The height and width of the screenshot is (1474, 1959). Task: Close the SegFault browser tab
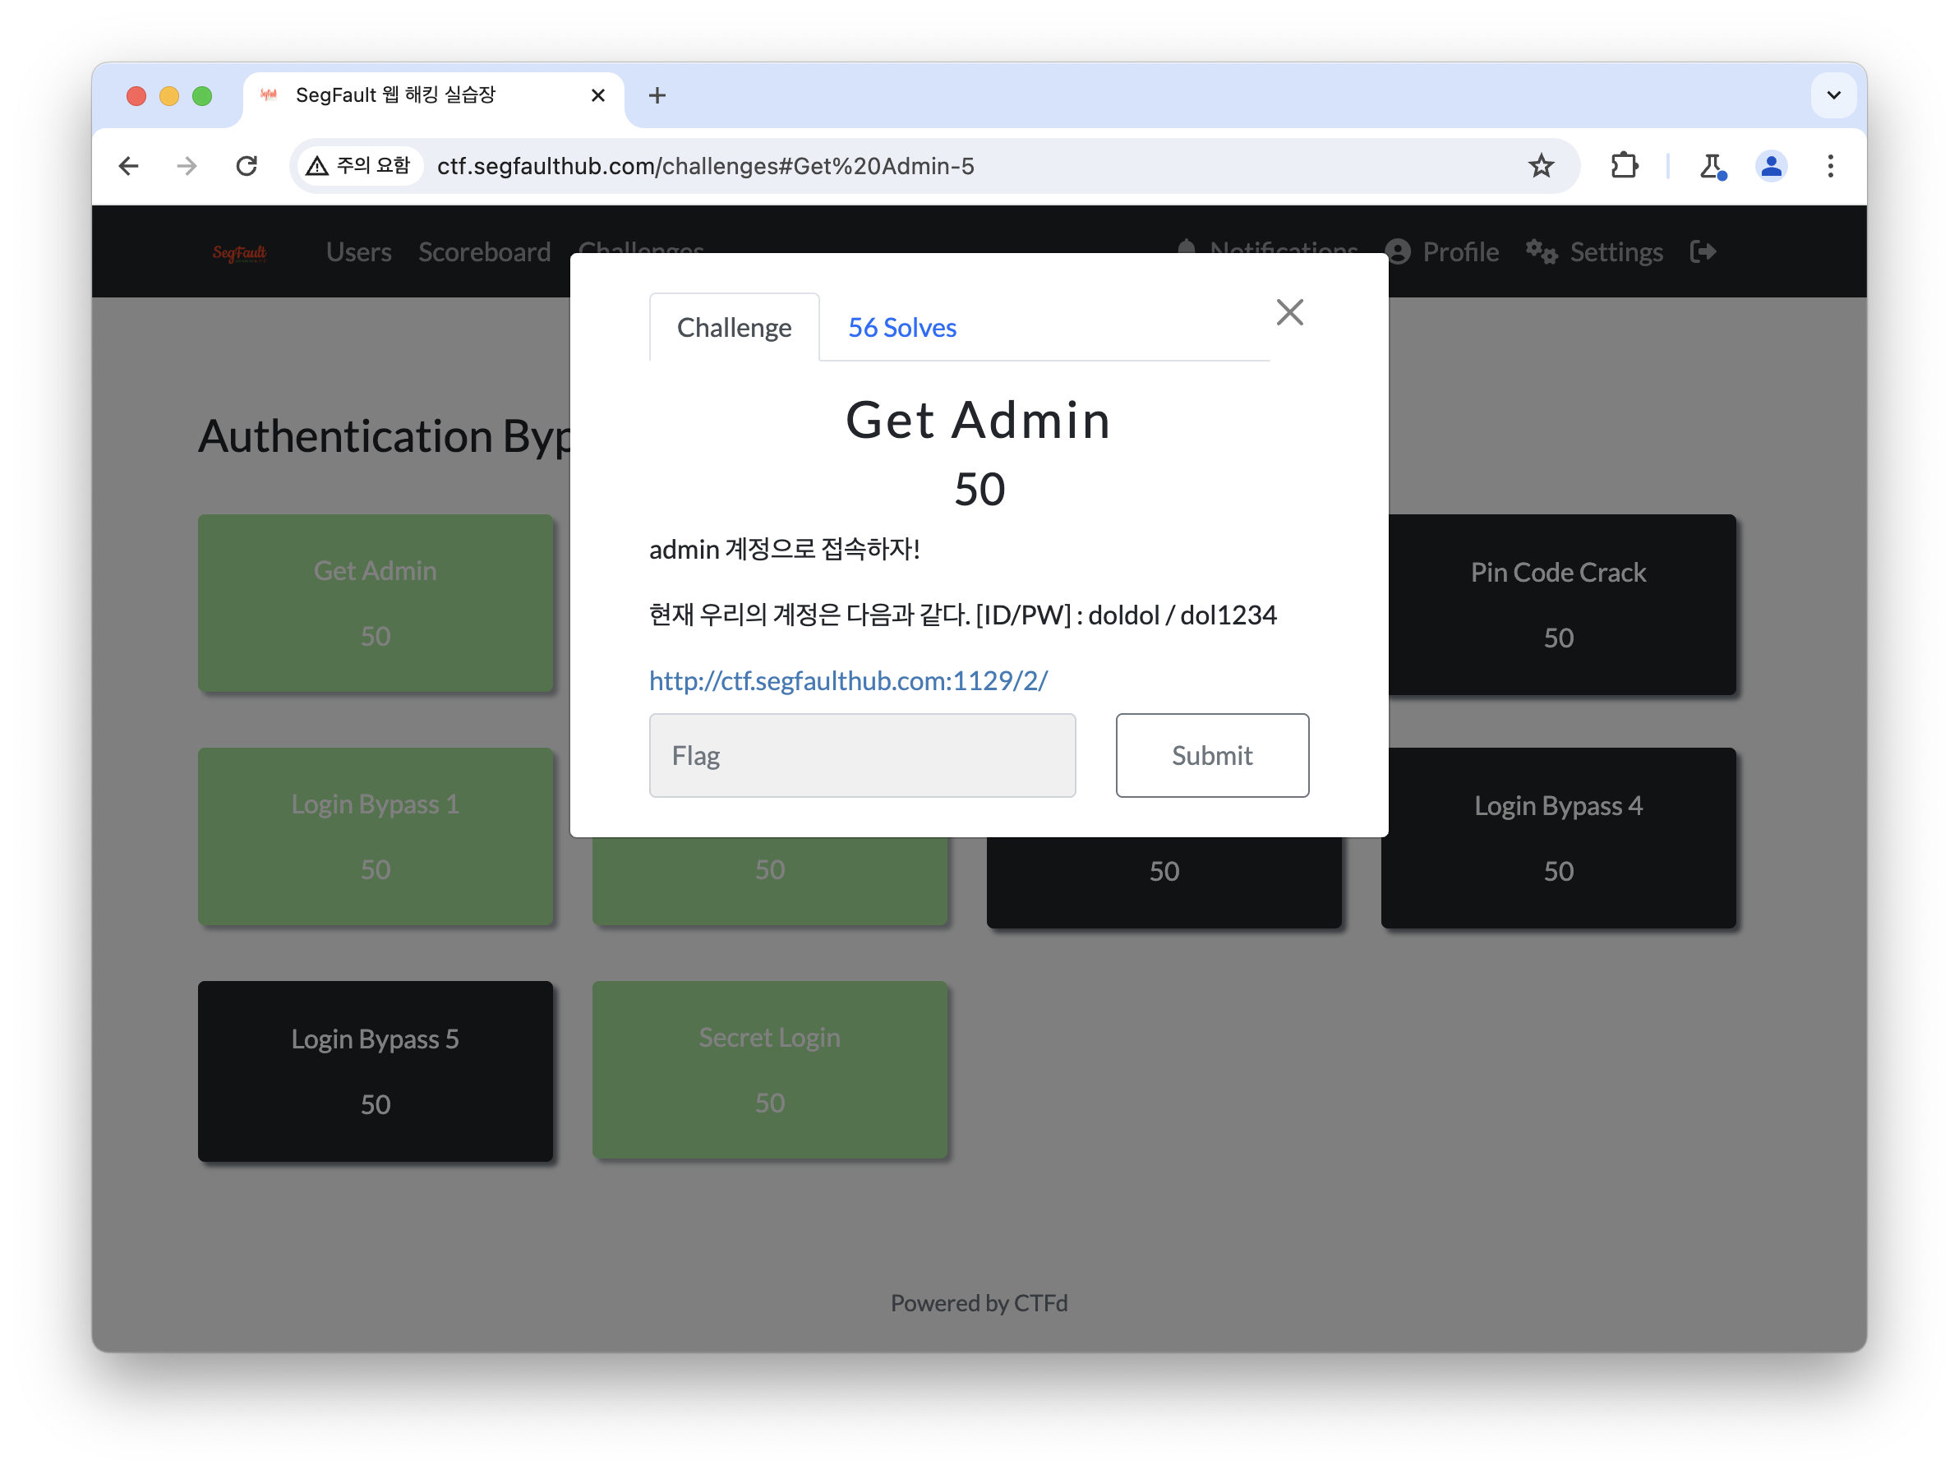(x=597, y=95)
